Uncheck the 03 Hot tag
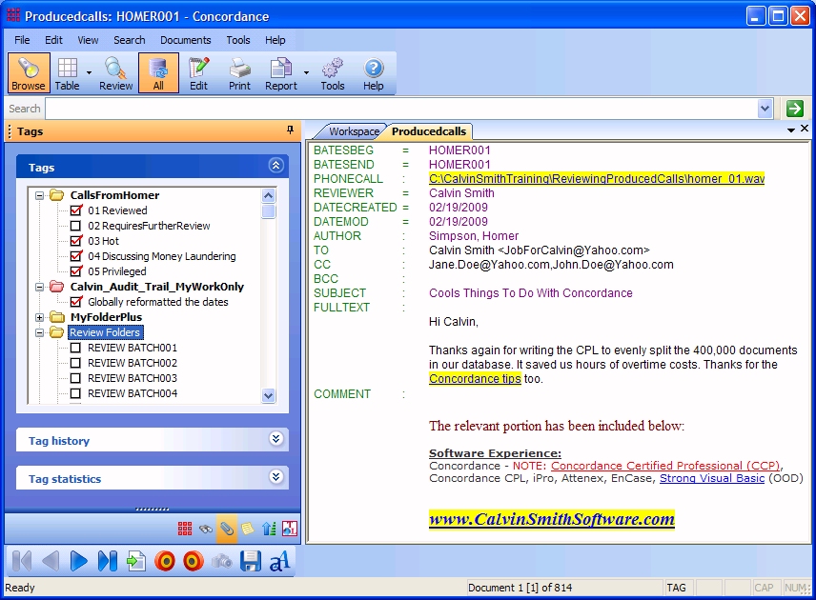 (x=76, y=241)
